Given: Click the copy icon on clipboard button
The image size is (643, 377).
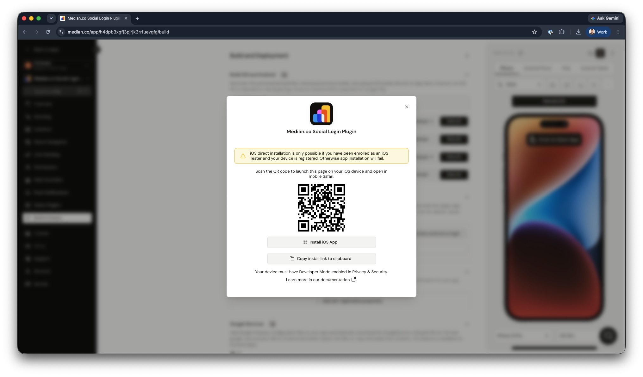Looking at the screenshot, I should (x=292, y=259).
